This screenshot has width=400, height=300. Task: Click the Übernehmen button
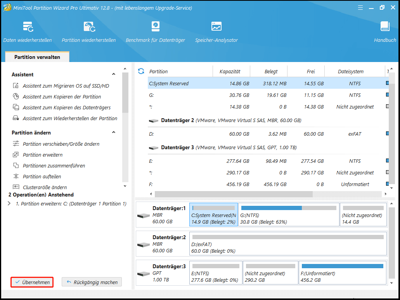(x=32, y=282)
